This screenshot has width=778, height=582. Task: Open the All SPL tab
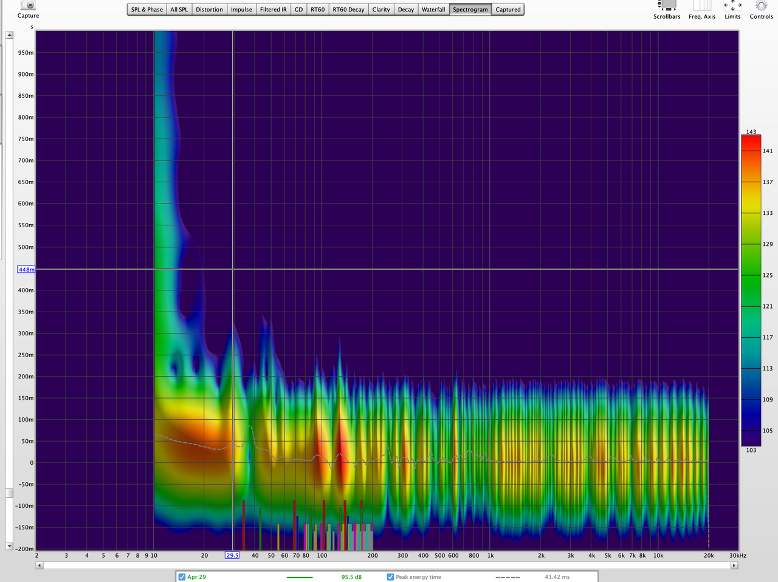pyautogui.click(x=179, y=10)
